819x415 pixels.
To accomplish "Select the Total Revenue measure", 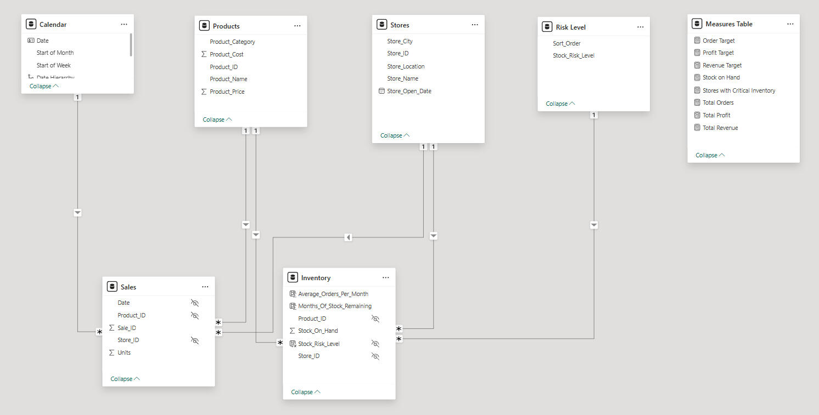I will [720, 128].
